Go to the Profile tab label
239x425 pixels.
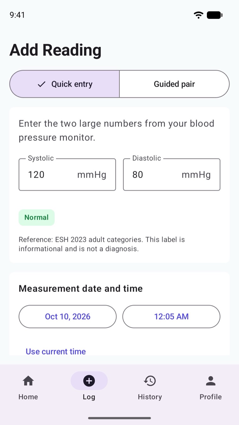pyautogui.click(x=211, y=397)
